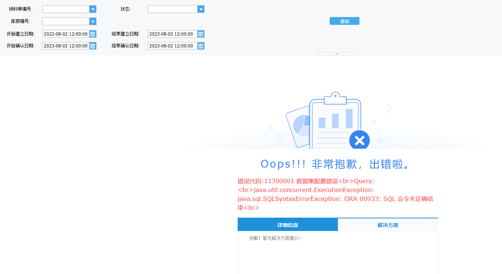502x274 pixels.
Task: Click the 状态 label
Action: click(x=126, y=9)
